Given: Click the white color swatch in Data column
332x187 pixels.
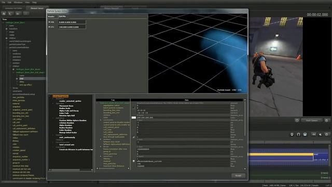Looking at the screenshot, I should click(134, 117).
